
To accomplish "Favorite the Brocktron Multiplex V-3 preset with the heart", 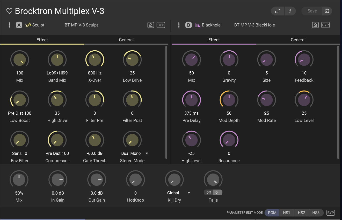I will point(9,11).
